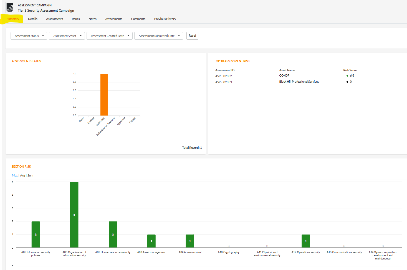
Task: Open the Previous History tab
Action: tap(165, 19)
